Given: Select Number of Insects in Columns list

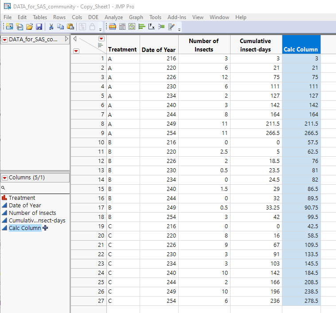Looking at the screenshot, I should (x=32, y=213).
